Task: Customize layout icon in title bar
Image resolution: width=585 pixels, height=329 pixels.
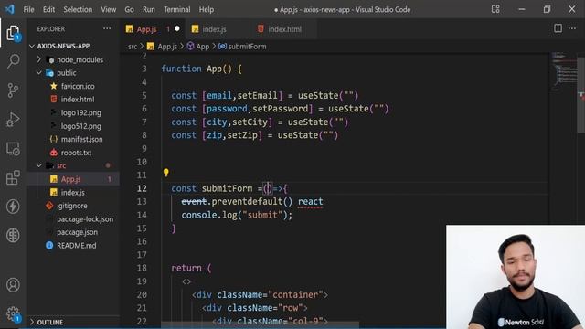Action: (x=495, y=9)
